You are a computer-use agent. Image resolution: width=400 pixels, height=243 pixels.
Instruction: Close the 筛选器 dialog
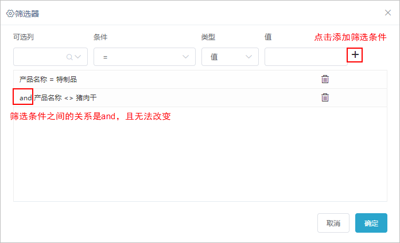pos(388,13)
